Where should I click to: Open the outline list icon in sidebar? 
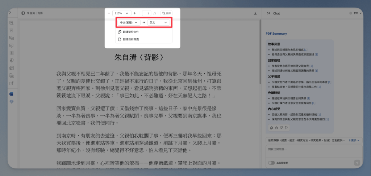tap(11, 30)
